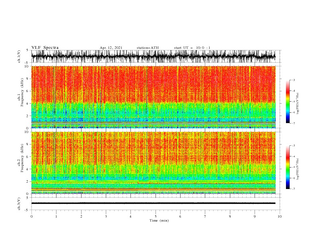The image size is (315, 243).
Task: Click the "2" tick on ch.2 frequency axis
Action: click(27, 181)
